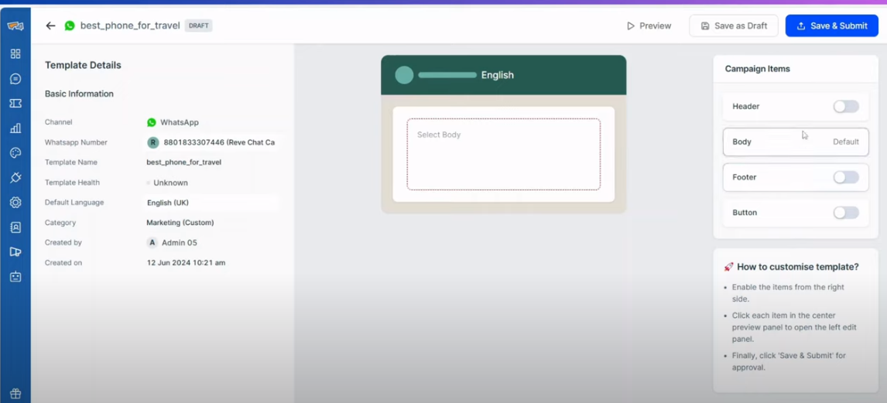Go back using the left arrow
887x403 pixels.
click(50, 26)
